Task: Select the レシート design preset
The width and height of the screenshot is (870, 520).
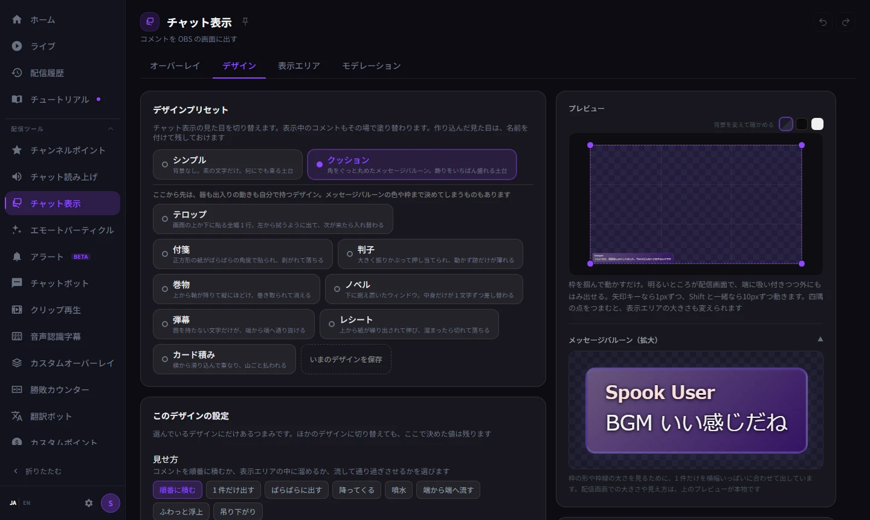Action: tap(409, 324)
